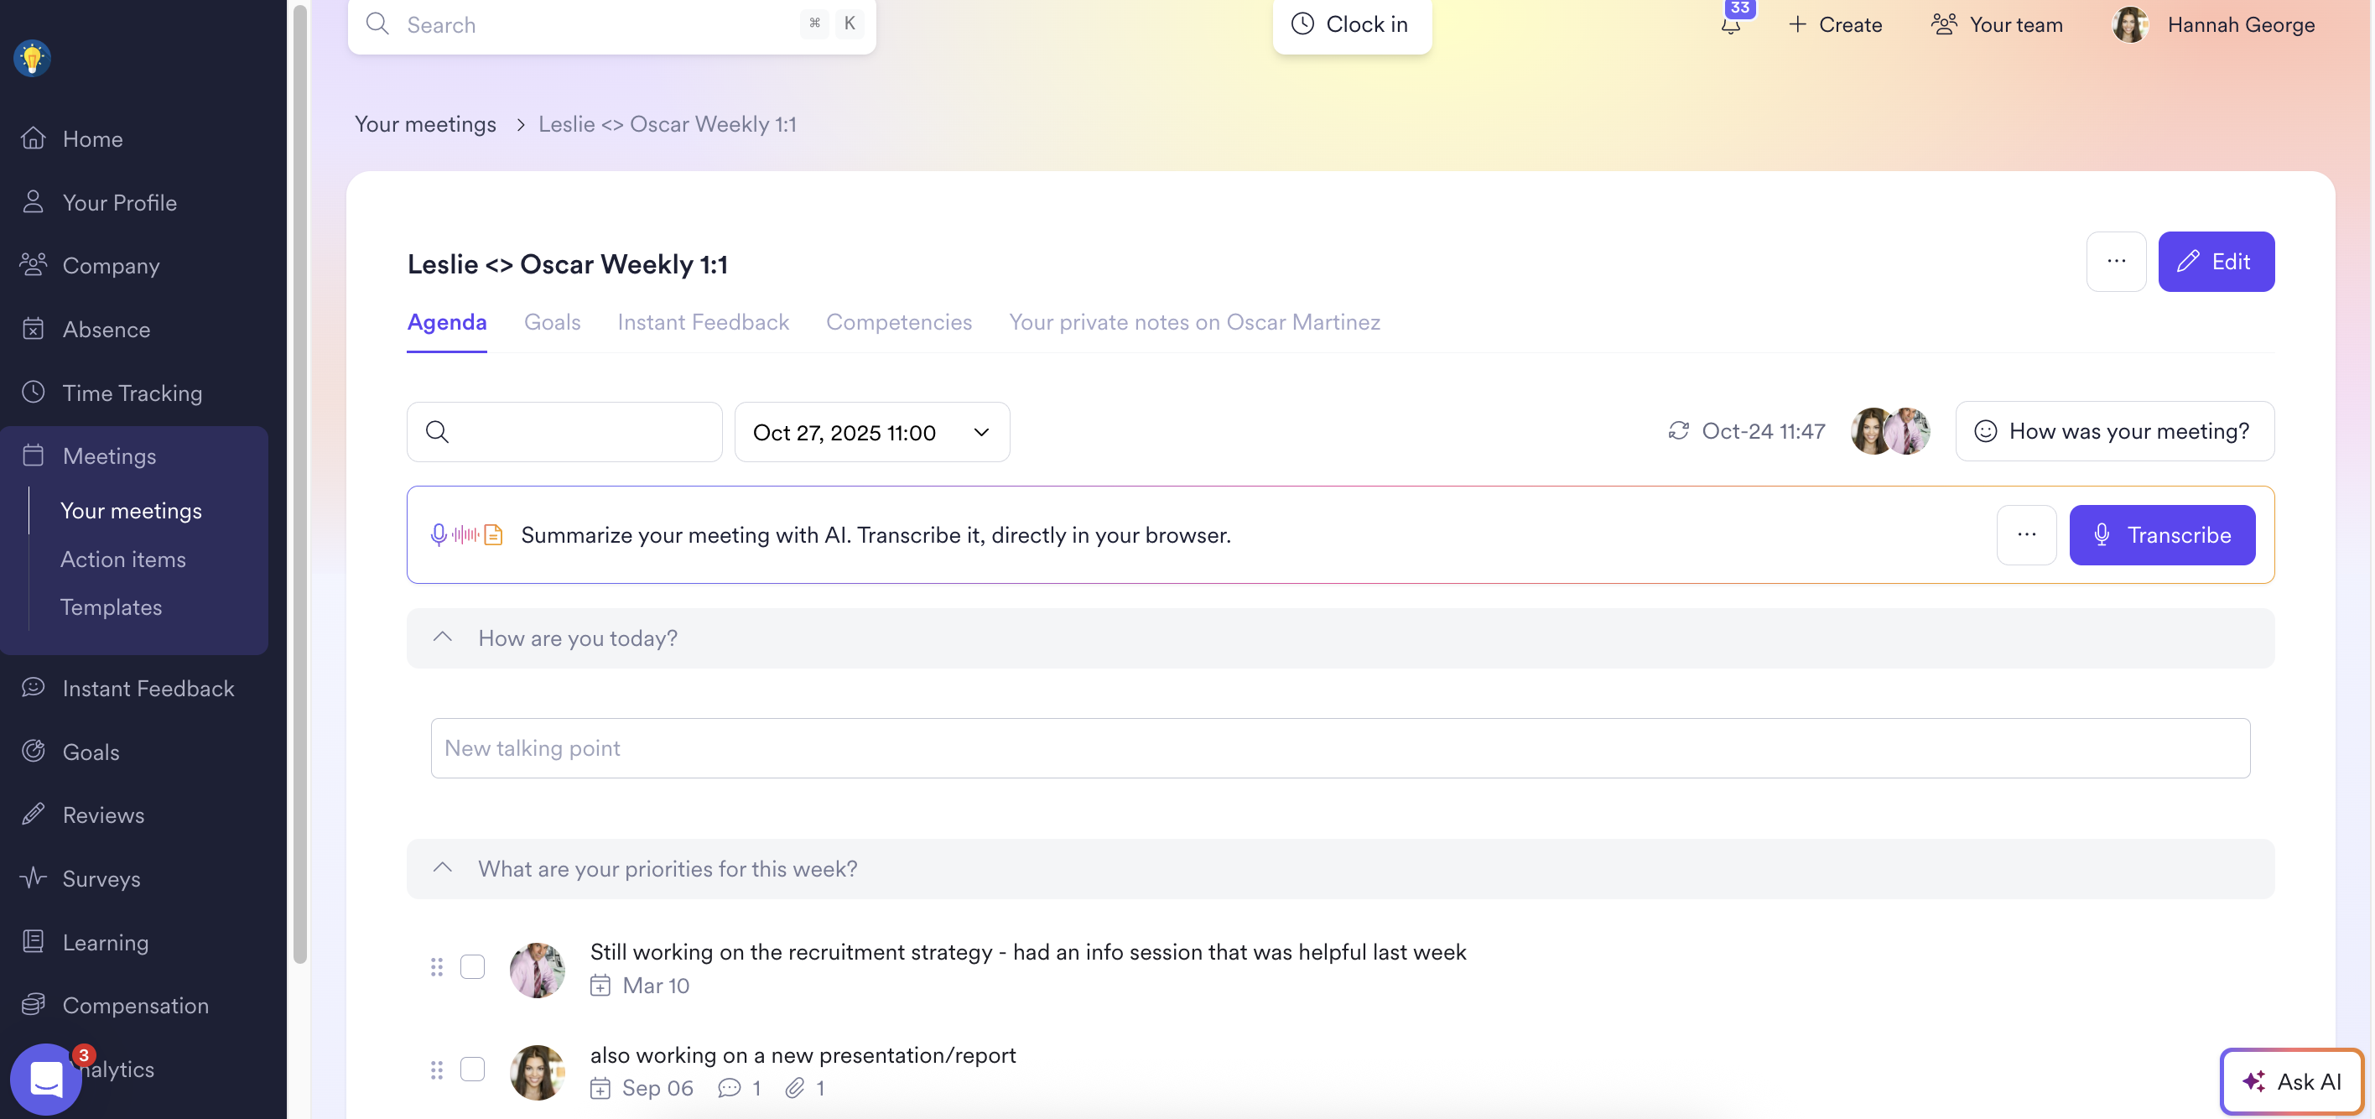Click the attachment paperclip icon
This screenshot has width=2375, height=1119.
795,1088
